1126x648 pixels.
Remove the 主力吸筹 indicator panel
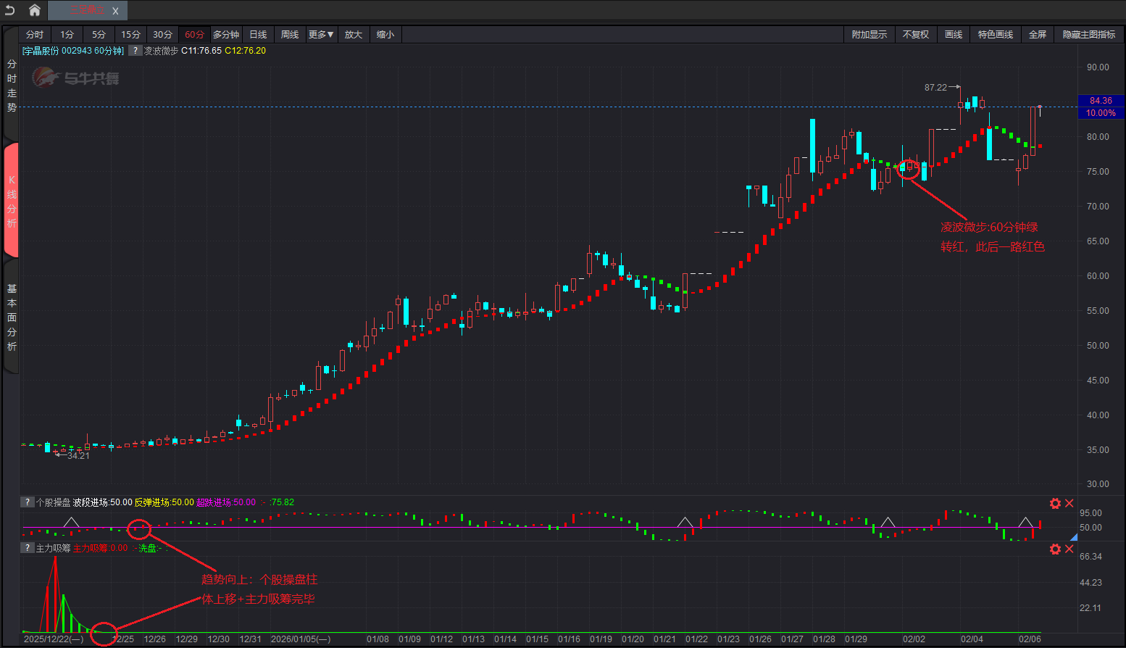click(1069, 549)
